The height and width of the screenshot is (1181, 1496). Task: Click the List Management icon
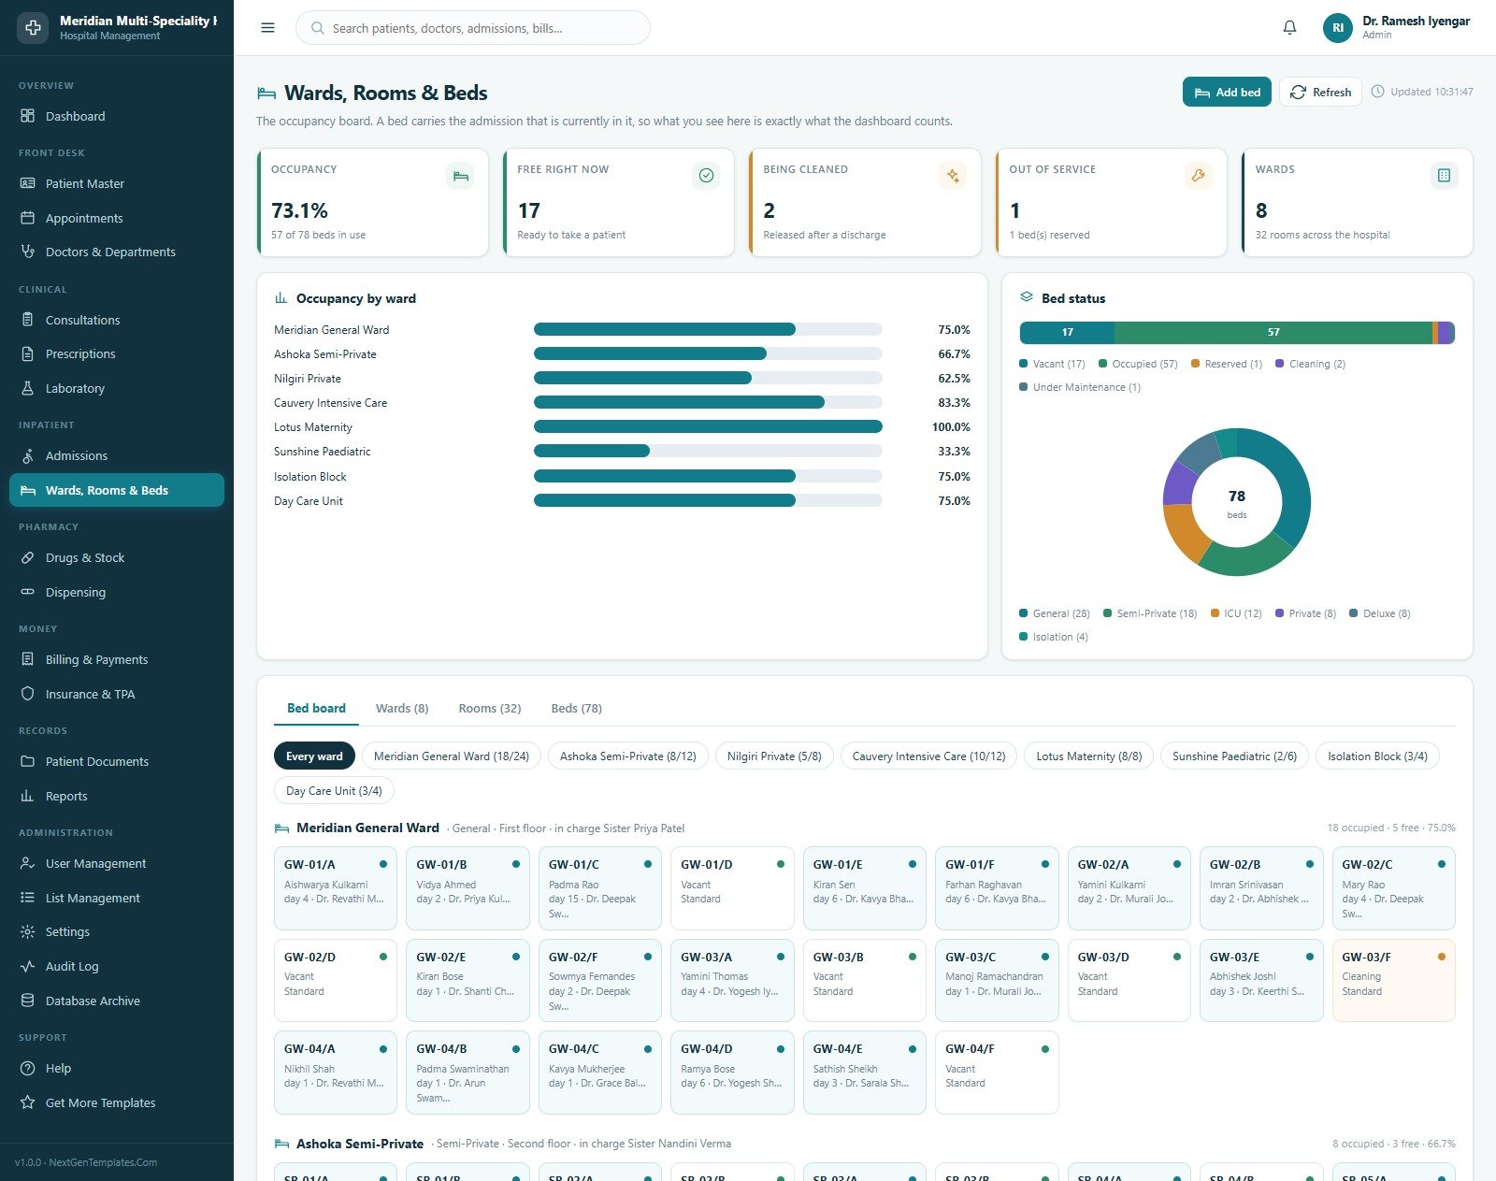click(28, 898)
